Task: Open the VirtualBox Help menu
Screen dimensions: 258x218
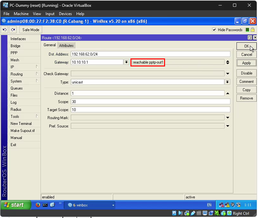Action: click(x=80, y=14)
